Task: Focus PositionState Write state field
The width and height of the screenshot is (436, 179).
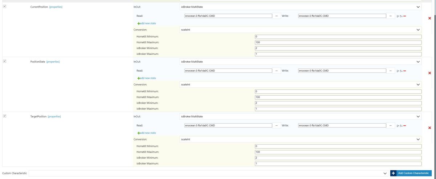Action: click(x=342, y=71)
